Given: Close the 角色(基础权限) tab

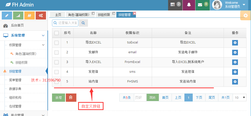Looking at the screenshot, I should click(x=93, y=13).
